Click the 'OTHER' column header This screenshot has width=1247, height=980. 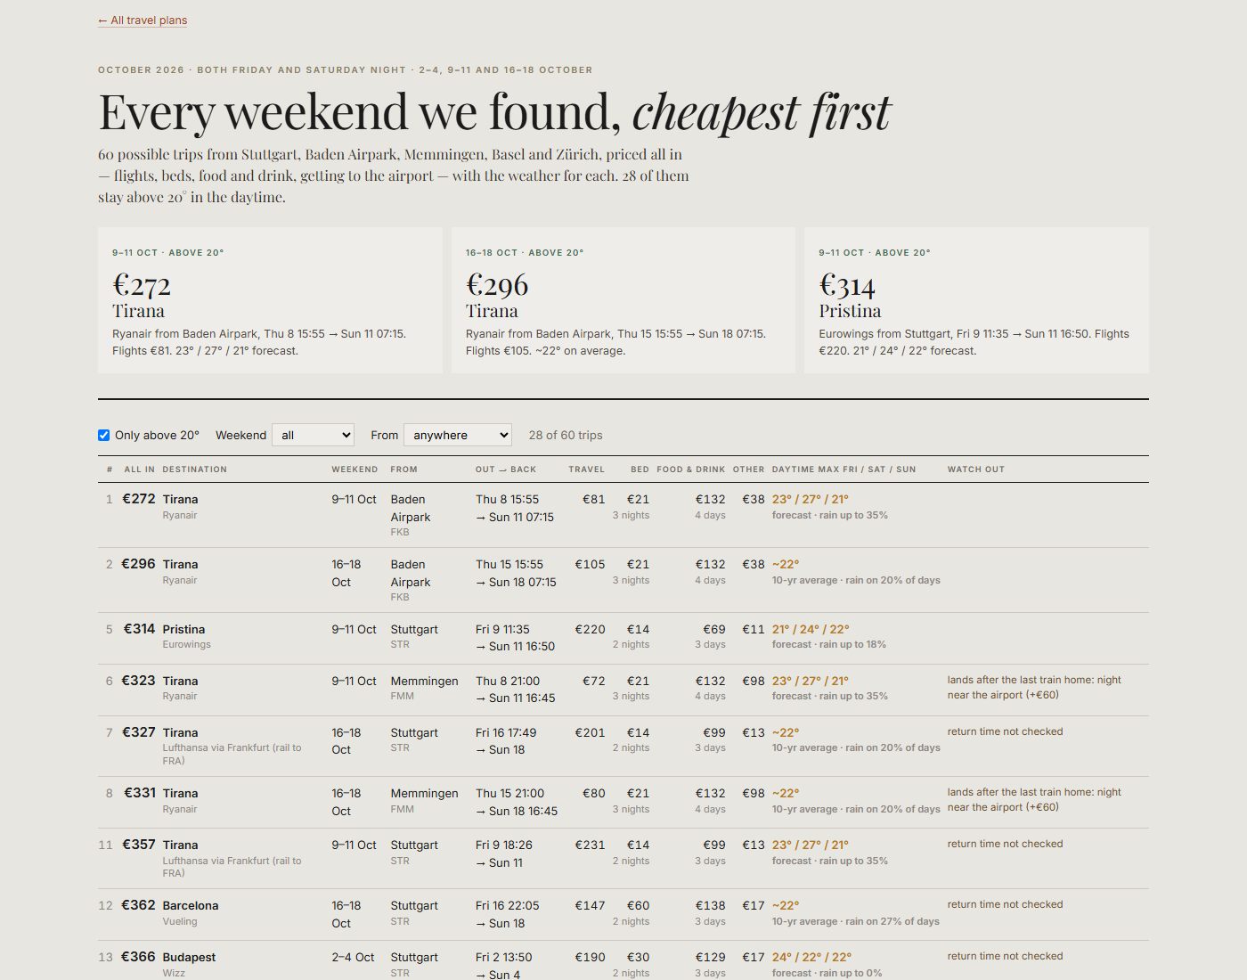[748, 470]
